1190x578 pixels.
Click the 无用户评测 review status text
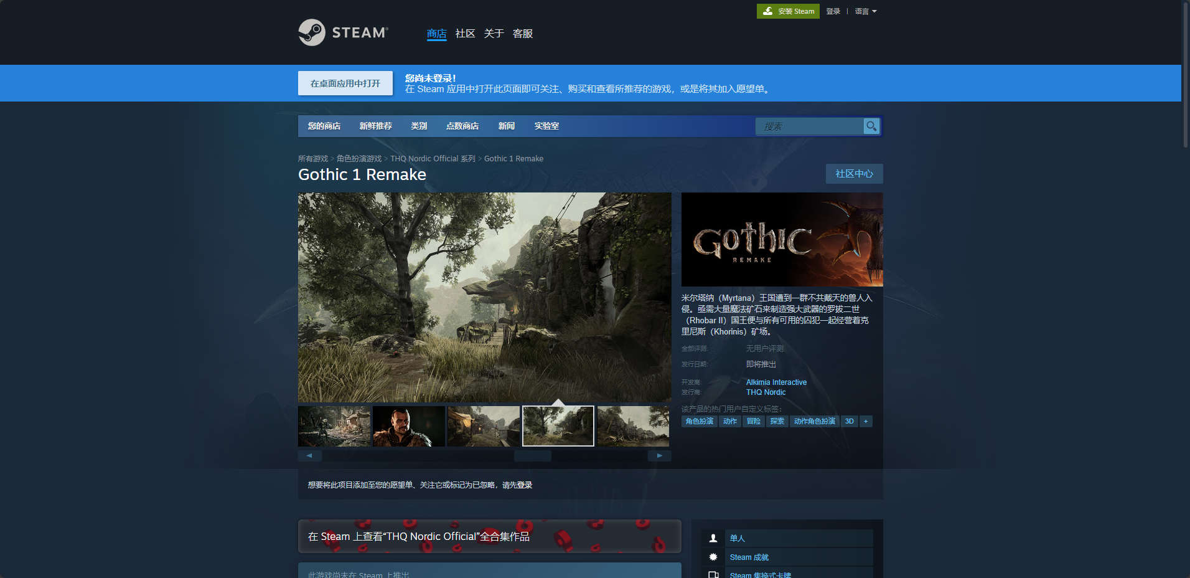tap(765, 349)
